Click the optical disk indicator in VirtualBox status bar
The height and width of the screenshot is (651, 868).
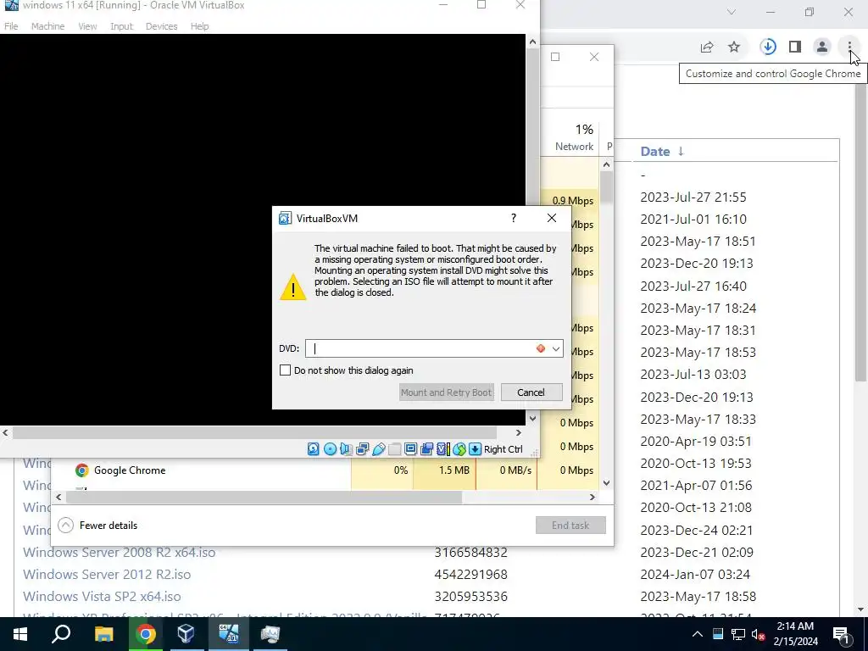[x=330, y=449]
